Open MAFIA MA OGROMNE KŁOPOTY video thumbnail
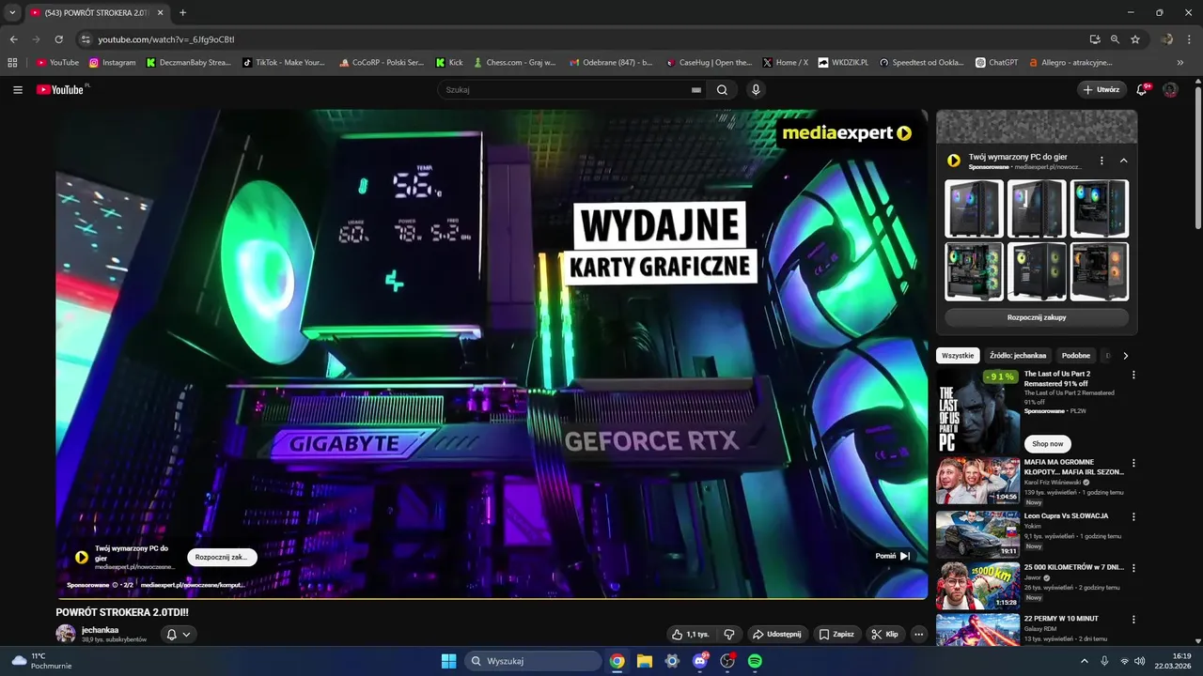 977,481
